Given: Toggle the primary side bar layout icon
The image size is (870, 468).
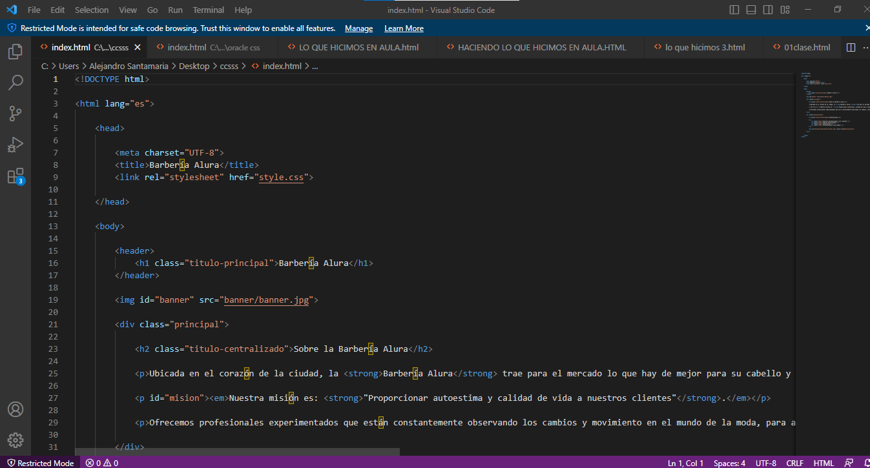Looking at the screenshot, I should (x=734, y=10).
